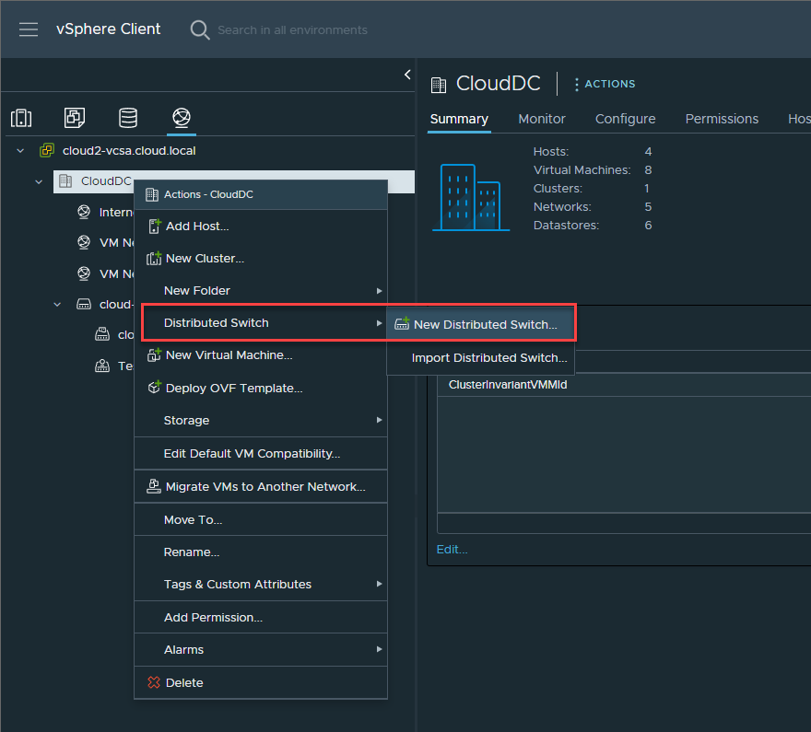Open Tags & Custom Attributes submenu
This screenshot has height=732, width=811.
[261, 584]
